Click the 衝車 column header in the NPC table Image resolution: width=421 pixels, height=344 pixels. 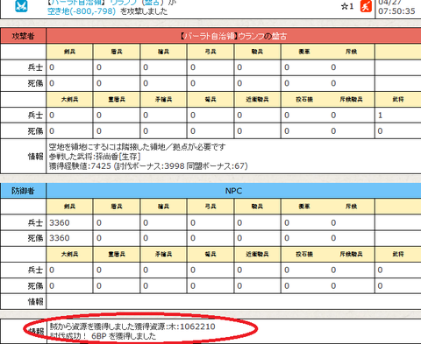pyautogui.click(x=304, y=207)
